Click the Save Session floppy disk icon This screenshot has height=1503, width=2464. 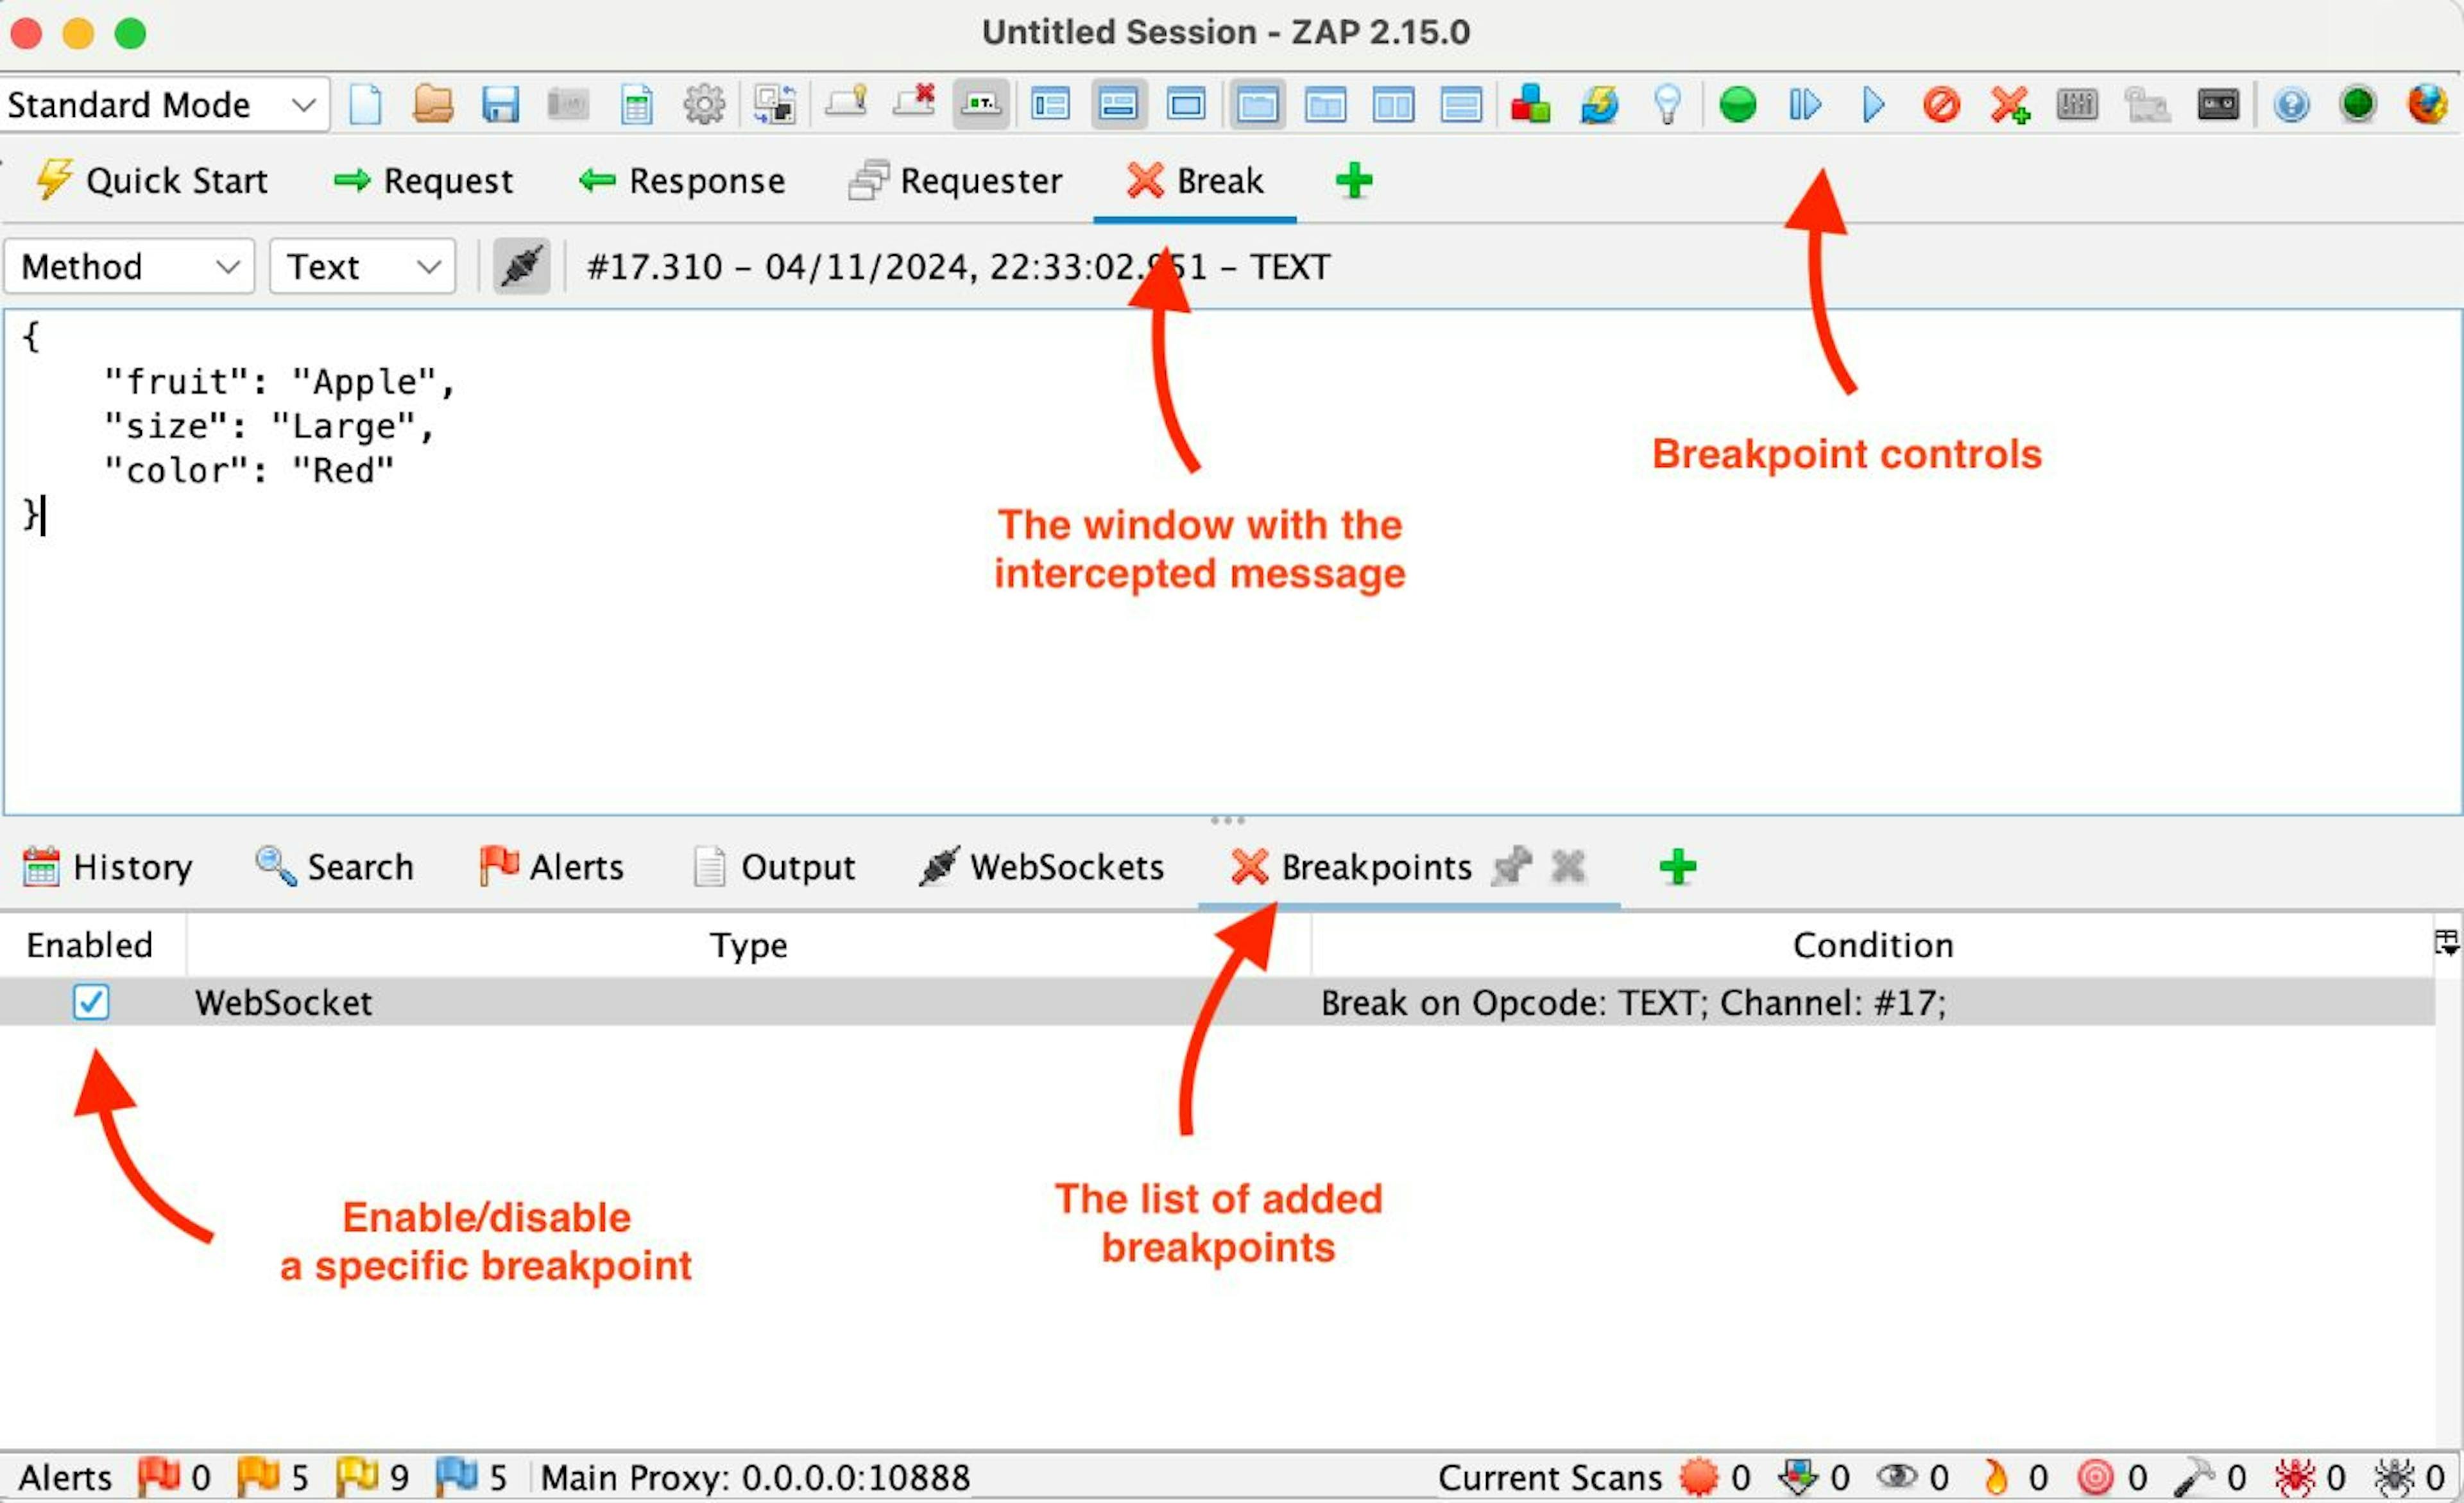point(500,105)
